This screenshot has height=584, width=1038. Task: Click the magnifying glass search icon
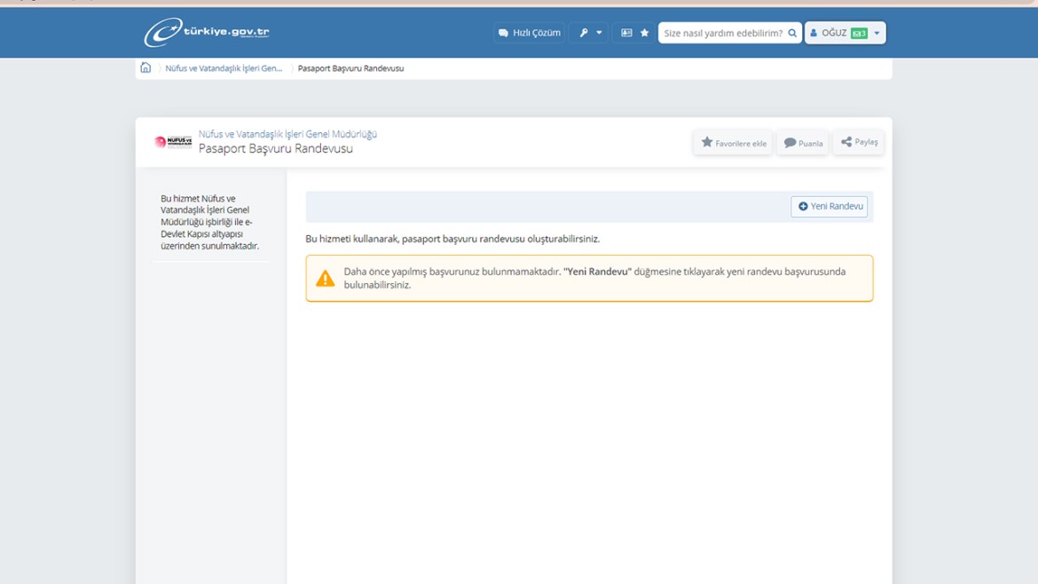[x=792, y=33]
